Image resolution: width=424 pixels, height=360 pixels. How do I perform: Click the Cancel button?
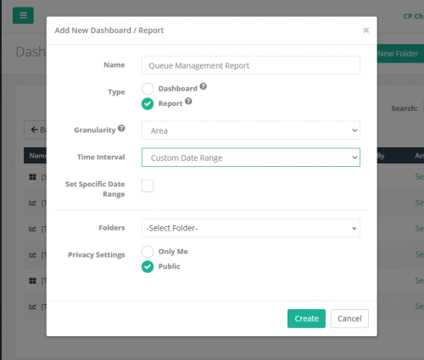pos(349,318)
